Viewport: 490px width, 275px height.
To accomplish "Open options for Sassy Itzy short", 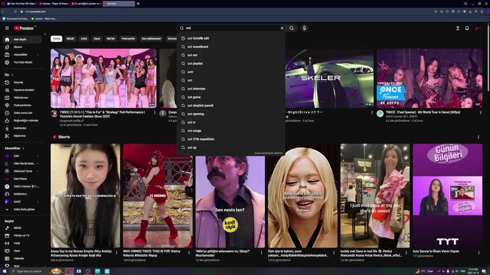I will [x=116, y=253].
